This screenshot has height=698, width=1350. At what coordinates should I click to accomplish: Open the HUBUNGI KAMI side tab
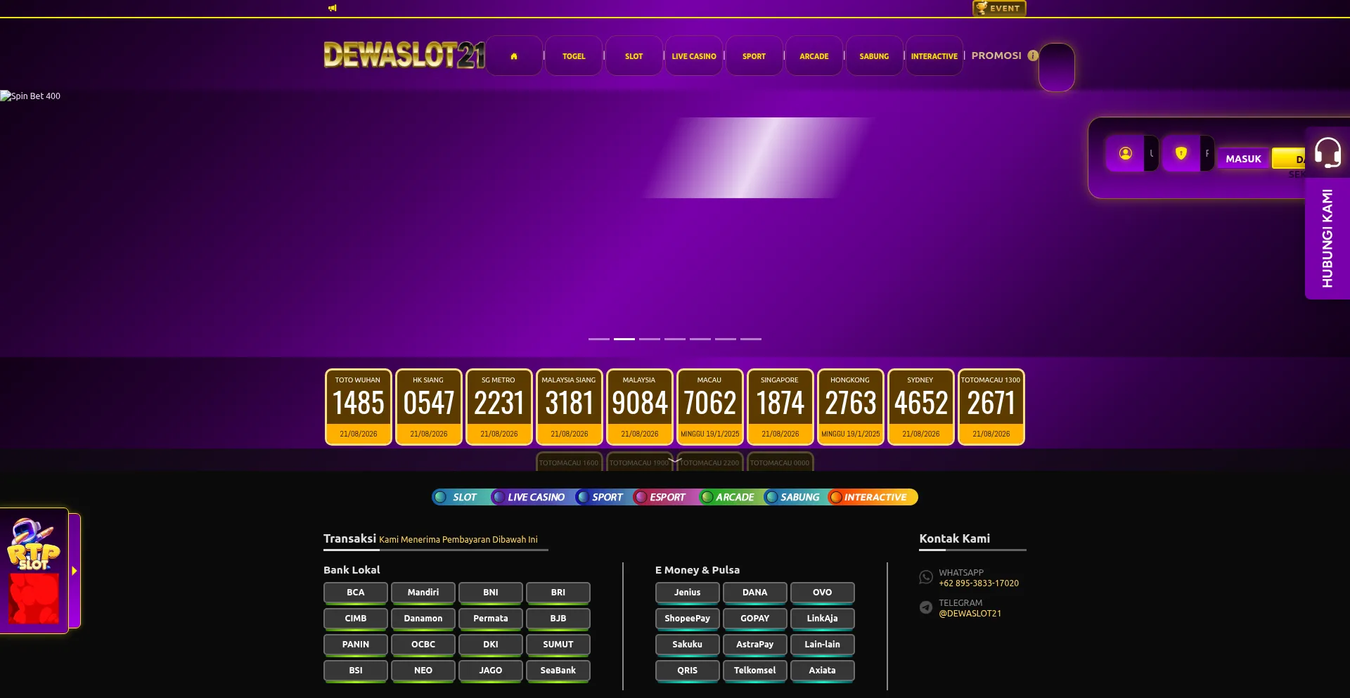point(1327,238)
